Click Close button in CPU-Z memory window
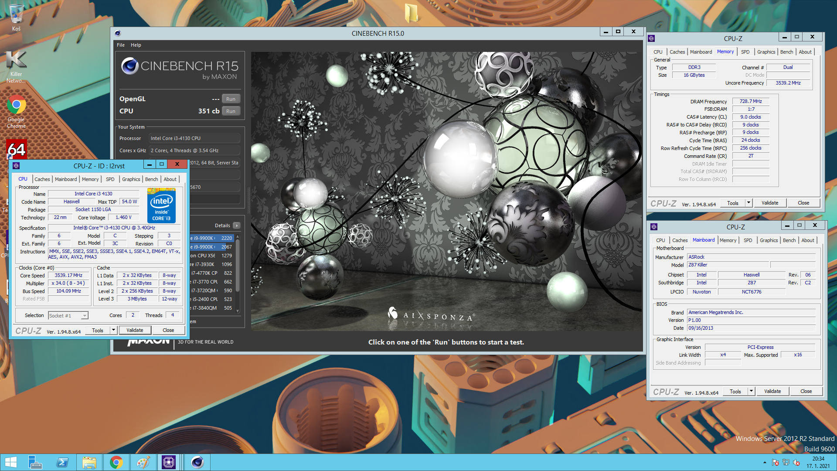 803,203
